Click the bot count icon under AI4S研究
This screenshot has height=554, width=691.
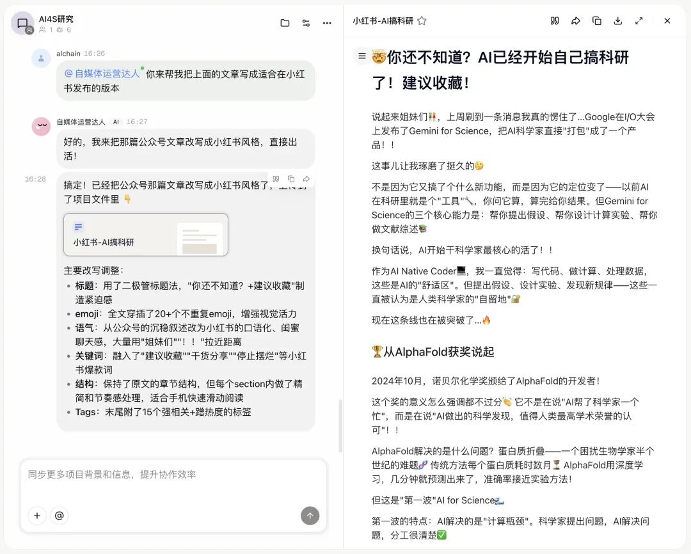(x=60, y=29)
